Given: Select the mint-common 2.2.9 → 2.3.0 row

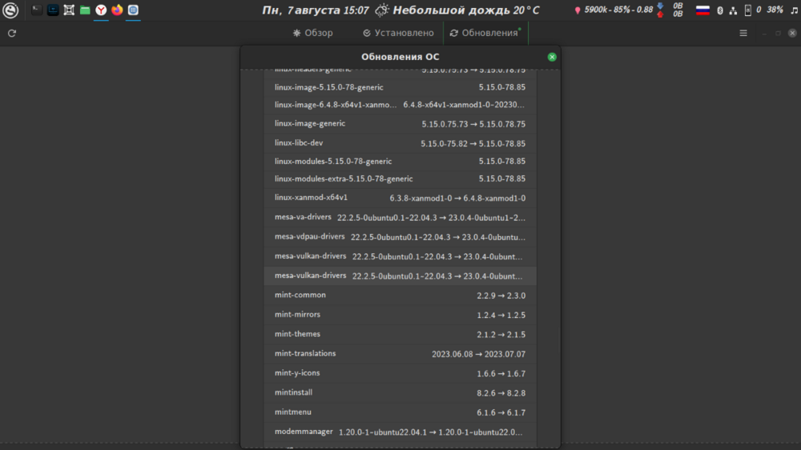Looking at the screenshot, I should [400, 295].
